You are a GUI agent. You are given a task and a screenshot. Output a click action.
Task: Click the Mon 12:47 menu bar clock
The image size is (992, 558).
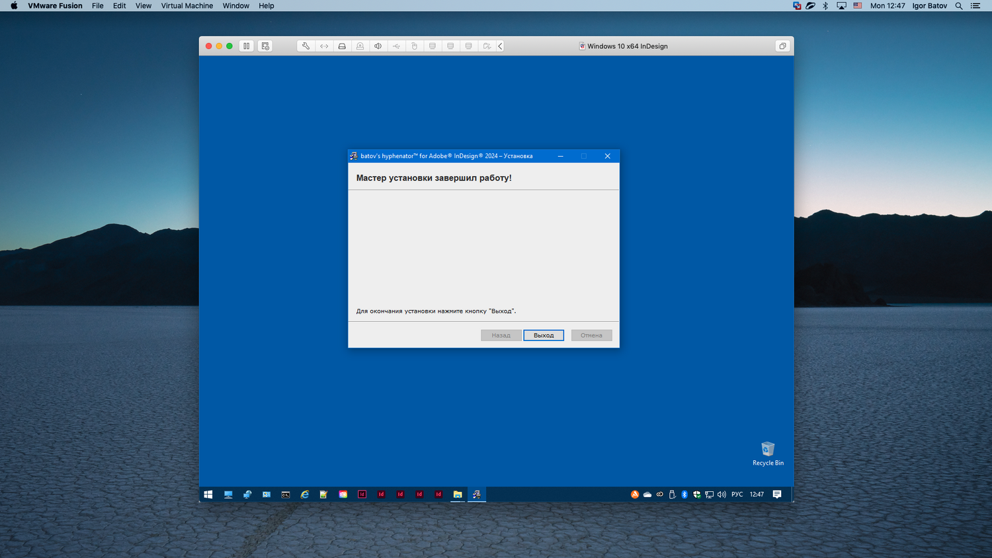[888, 6]
